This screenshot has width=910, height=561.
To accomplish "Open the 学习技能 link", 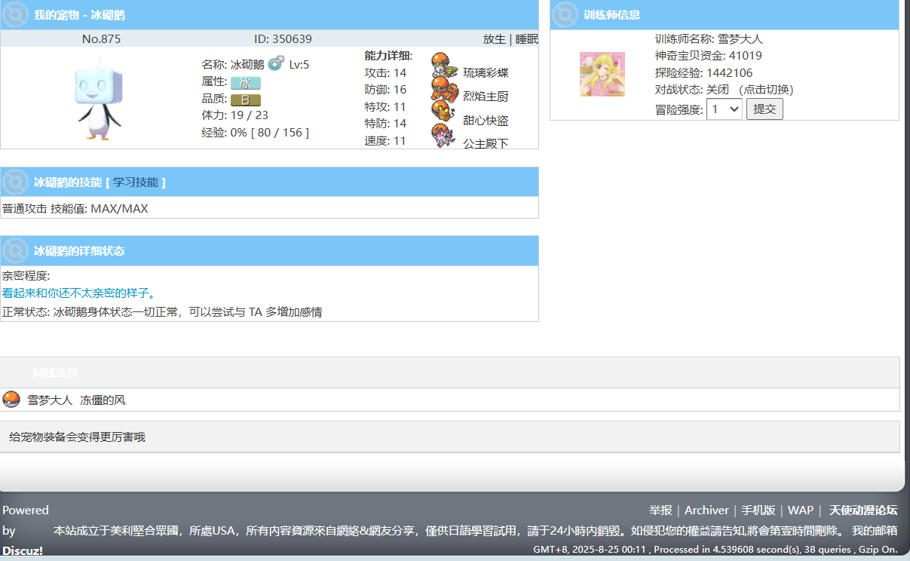I will pos(136,182).
